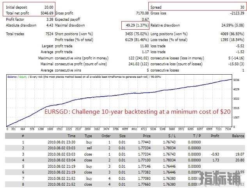The height and width of the screenshot is (188, 247).
Task: Select Loss trades value 1395 (18.54%)
Action: click(x=232, y=40)
